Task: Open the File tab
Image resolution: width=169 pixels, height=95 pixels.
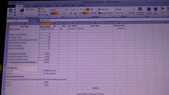Action: [11, 6]
